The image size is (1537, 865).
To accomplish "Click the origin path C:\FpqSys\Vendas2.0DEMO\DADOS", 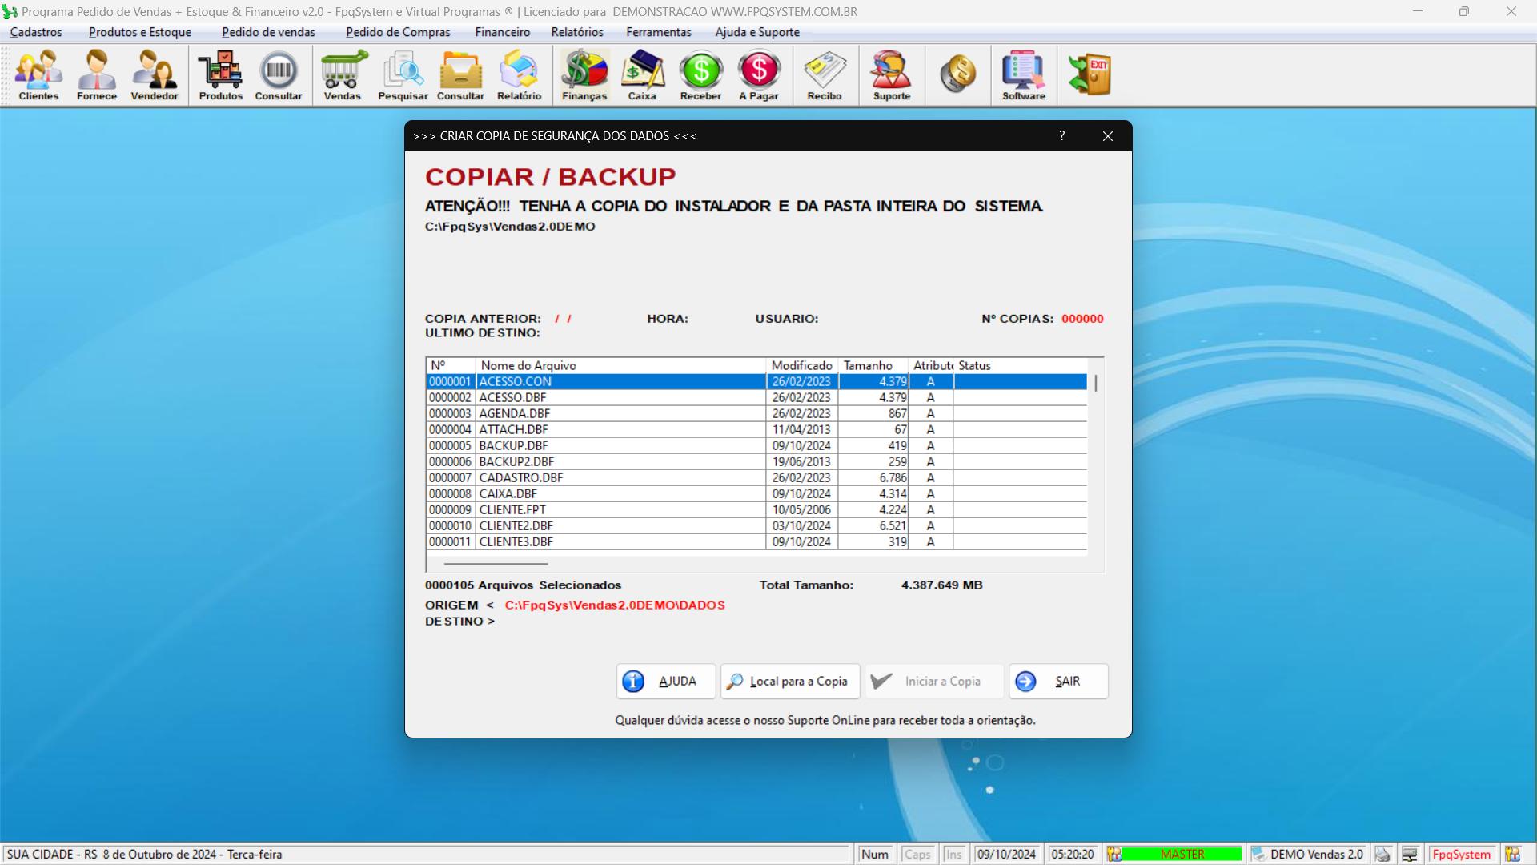I will coord(615,605).
